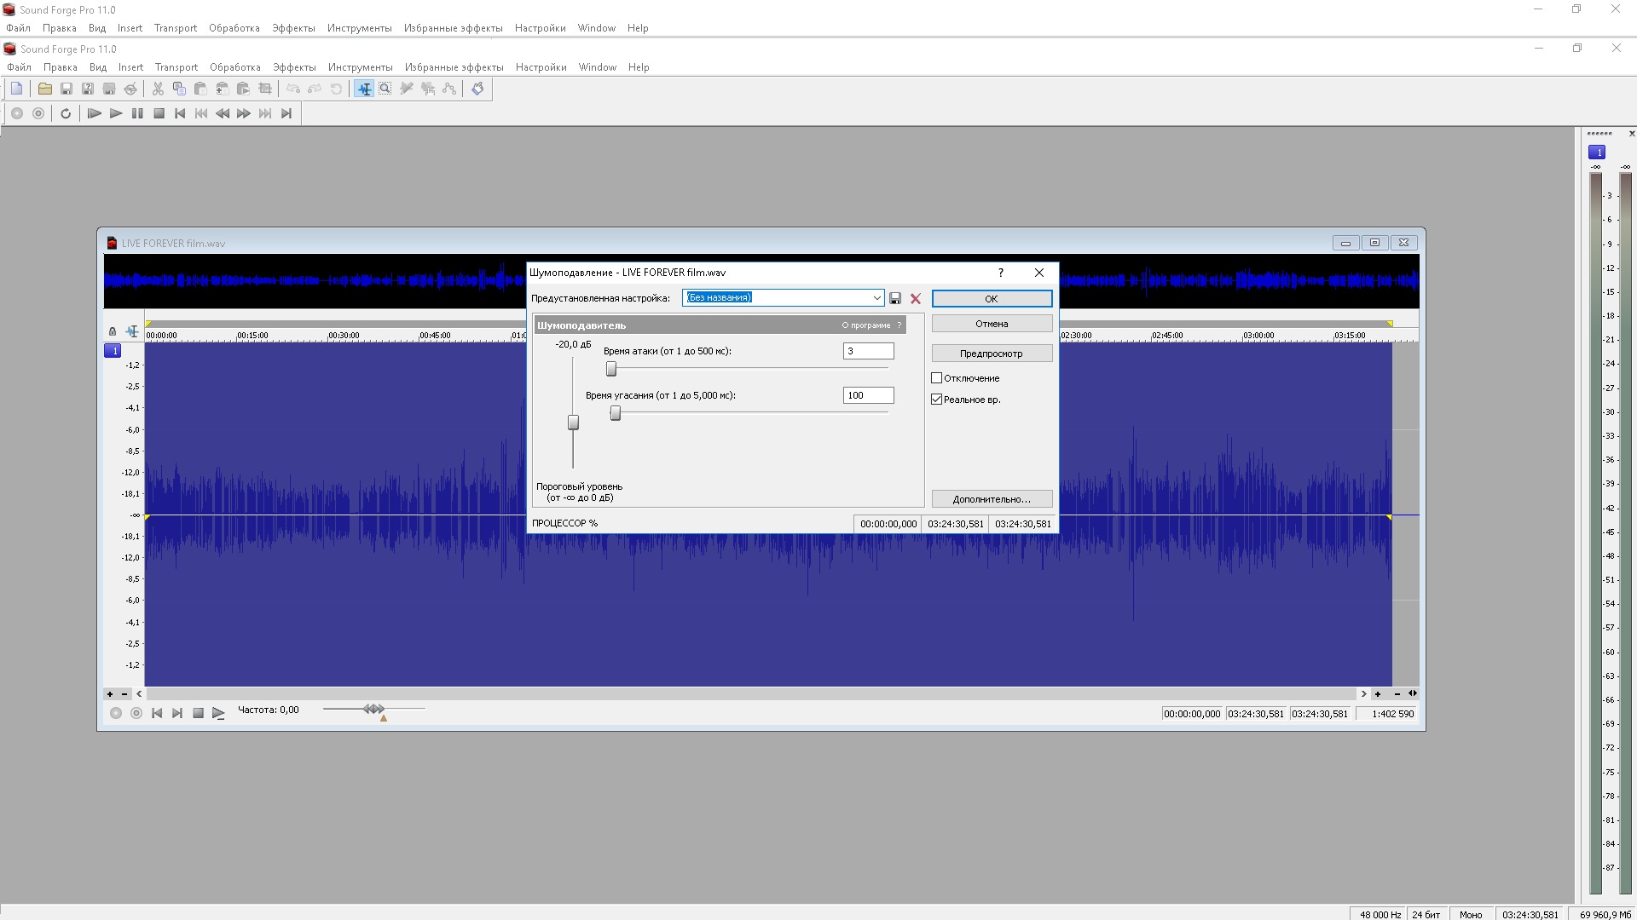Open the Эффекты menu in the inner menu bar
This screenshot has width=1637, height=920.
(x=294, y=67)
